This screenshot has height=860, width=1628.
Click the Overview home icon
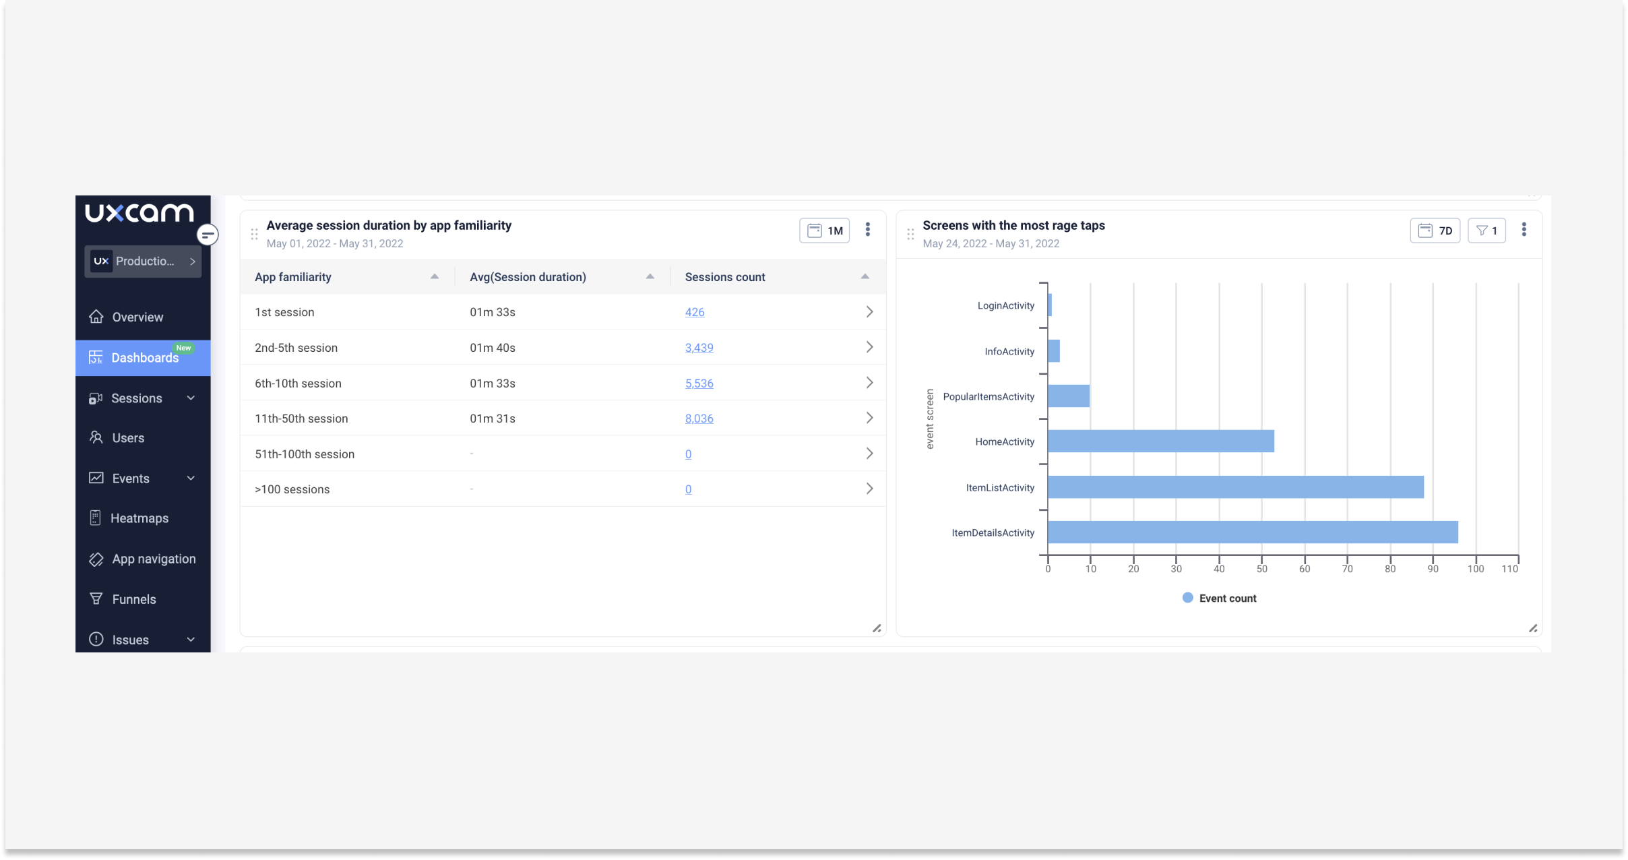click(96, 317)
